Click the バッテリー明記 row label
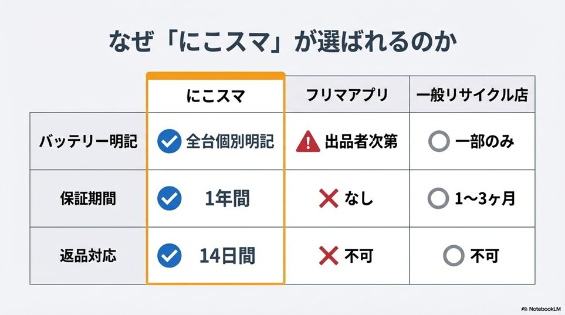This screenshot has height=315, width=565. (x=88, y=141)
